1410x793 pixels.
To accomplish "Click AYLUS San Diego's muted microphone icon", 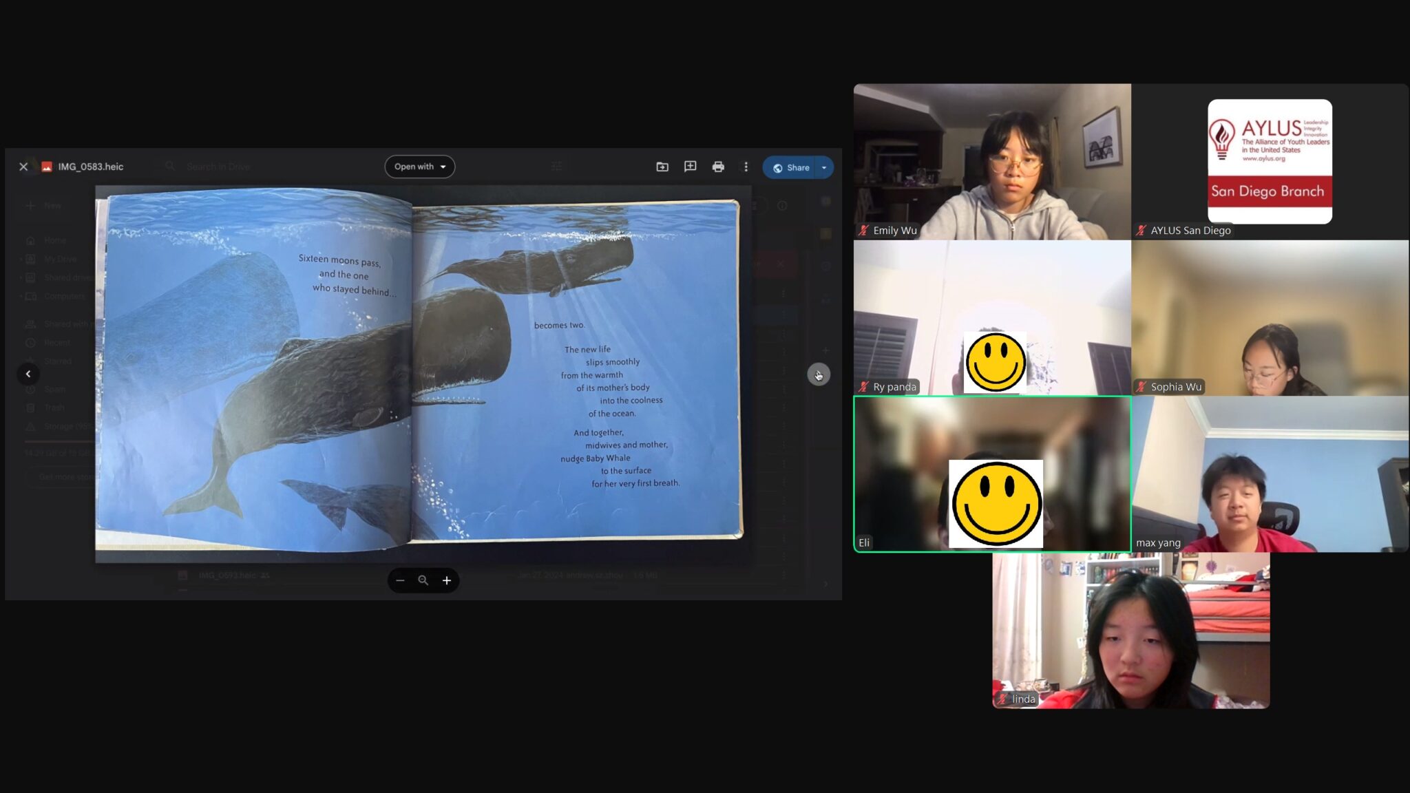I will tap(1141, 231).
